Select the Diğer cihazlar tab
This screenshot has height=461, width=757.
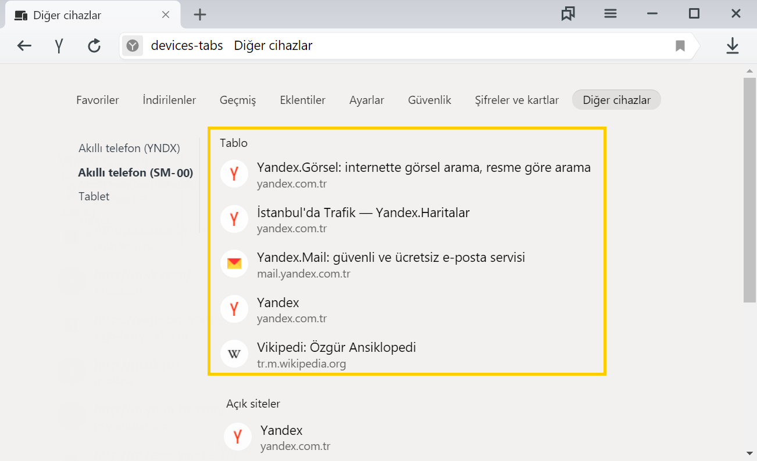[x=616, y=100]
